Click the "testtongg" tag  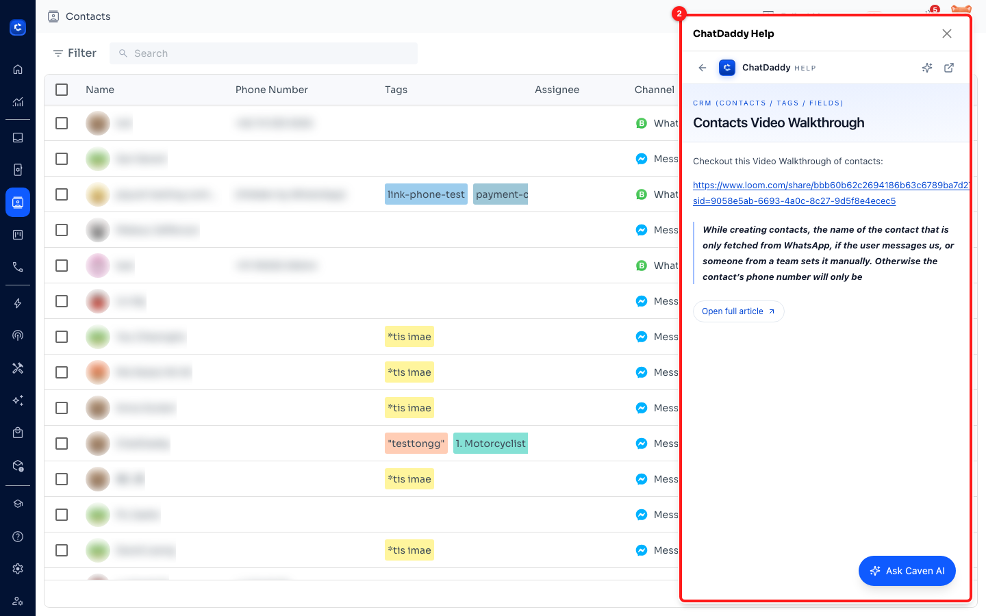click(x=416, y=444)
